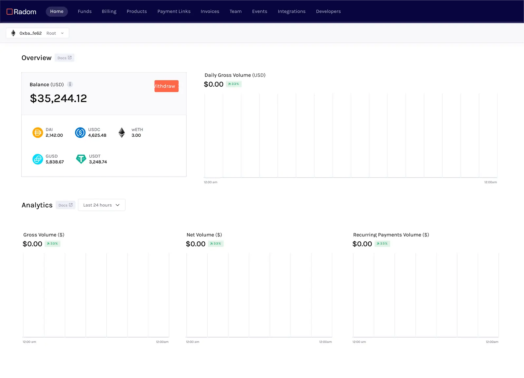The image size is (524, 378).
Task: Open the Last 24 hours dropdown
Action: tap(102, 205)
